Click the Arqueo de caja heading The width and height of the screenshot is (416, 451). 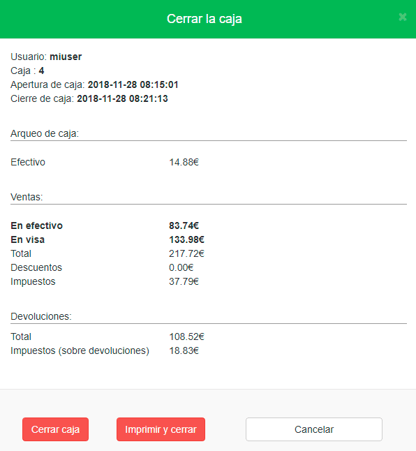pos(45,133)
